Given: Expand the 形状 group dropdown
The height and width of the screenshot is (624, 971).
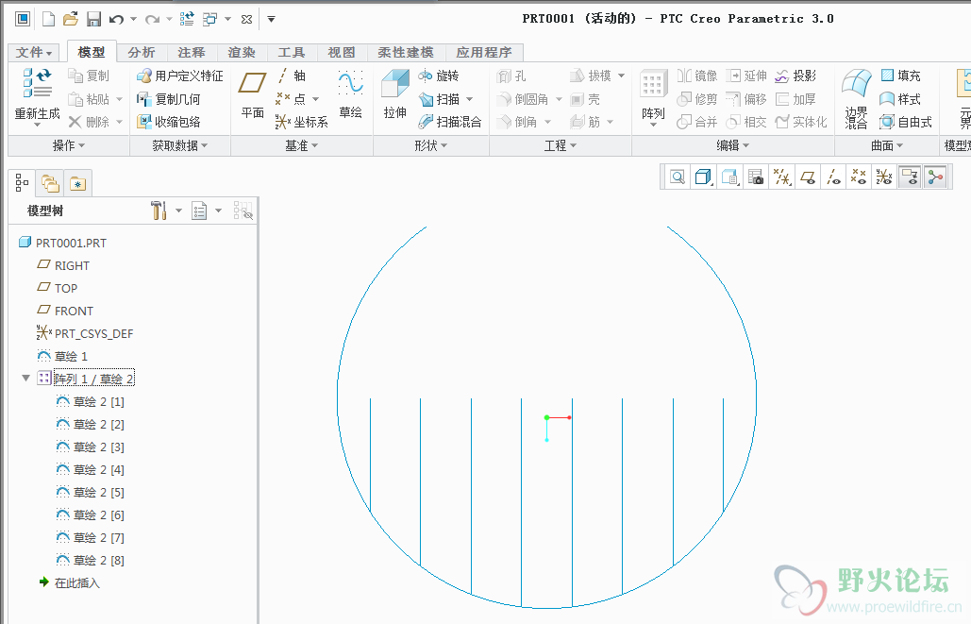Looking at the screenshot, I should (431, 145).
